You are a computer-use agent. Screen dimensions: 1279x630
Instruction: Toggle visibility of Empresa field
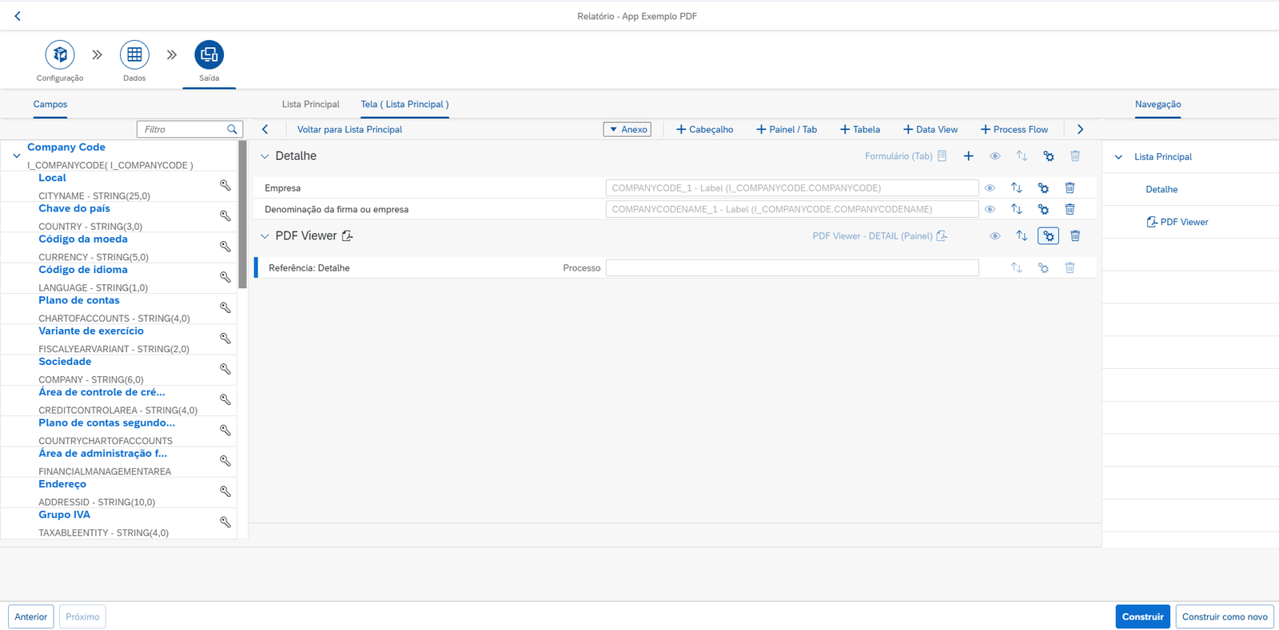point(990,188)
